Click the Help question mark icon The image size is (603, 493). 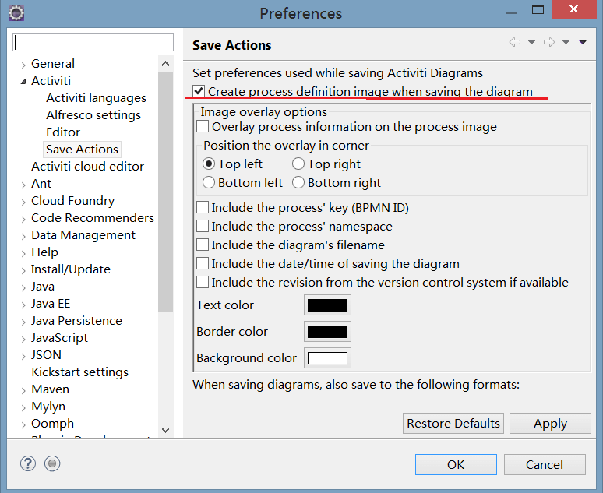coord(28,464)
